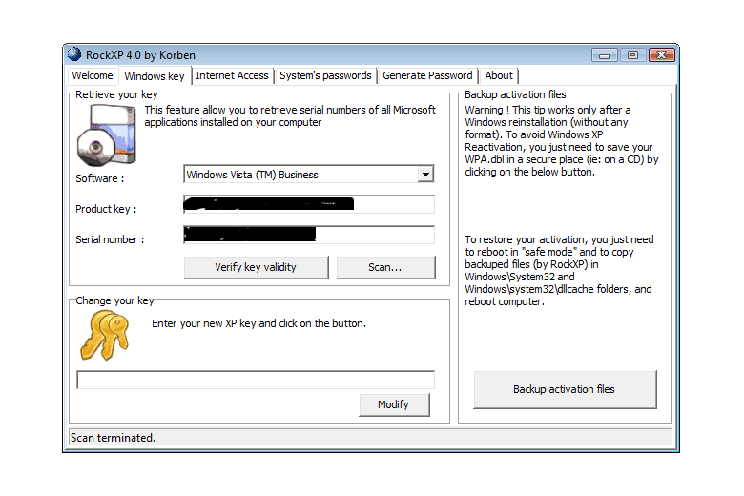Click the new XP key input box
This screenshot has height=496, width=744.
click(x=256, y=380)
